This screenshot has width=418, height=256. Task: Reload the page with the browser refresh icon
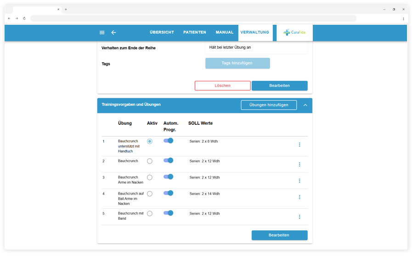point(24,18)
